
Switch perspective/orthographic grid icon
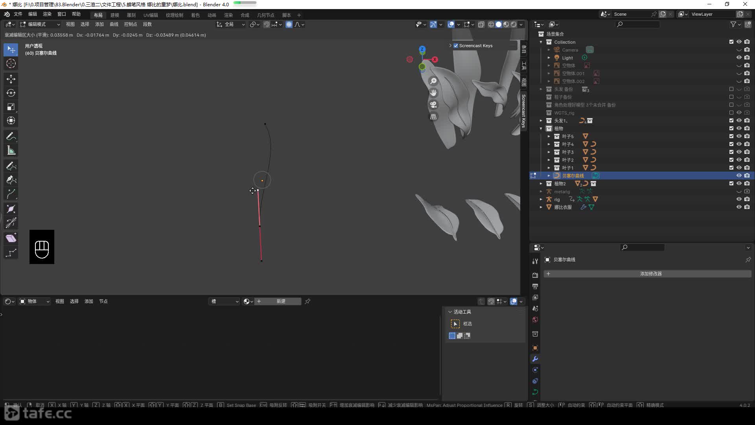[x=433, y=116]
